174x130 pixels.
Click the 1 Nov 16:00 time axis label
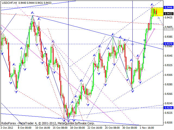[147, 128]
